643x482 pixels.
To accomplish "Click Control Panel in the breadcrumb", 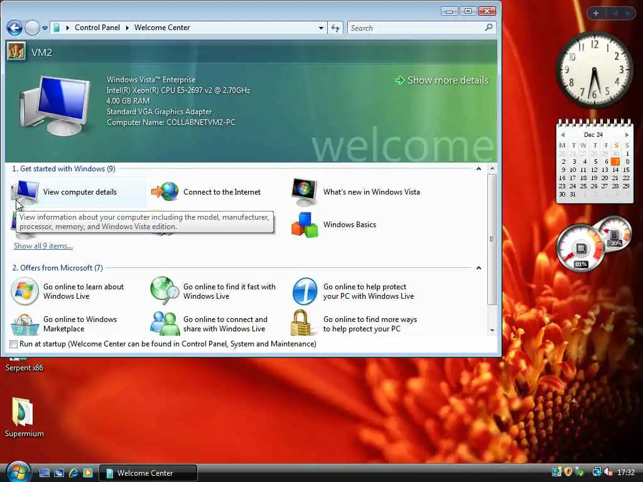I will coord(97,28).
